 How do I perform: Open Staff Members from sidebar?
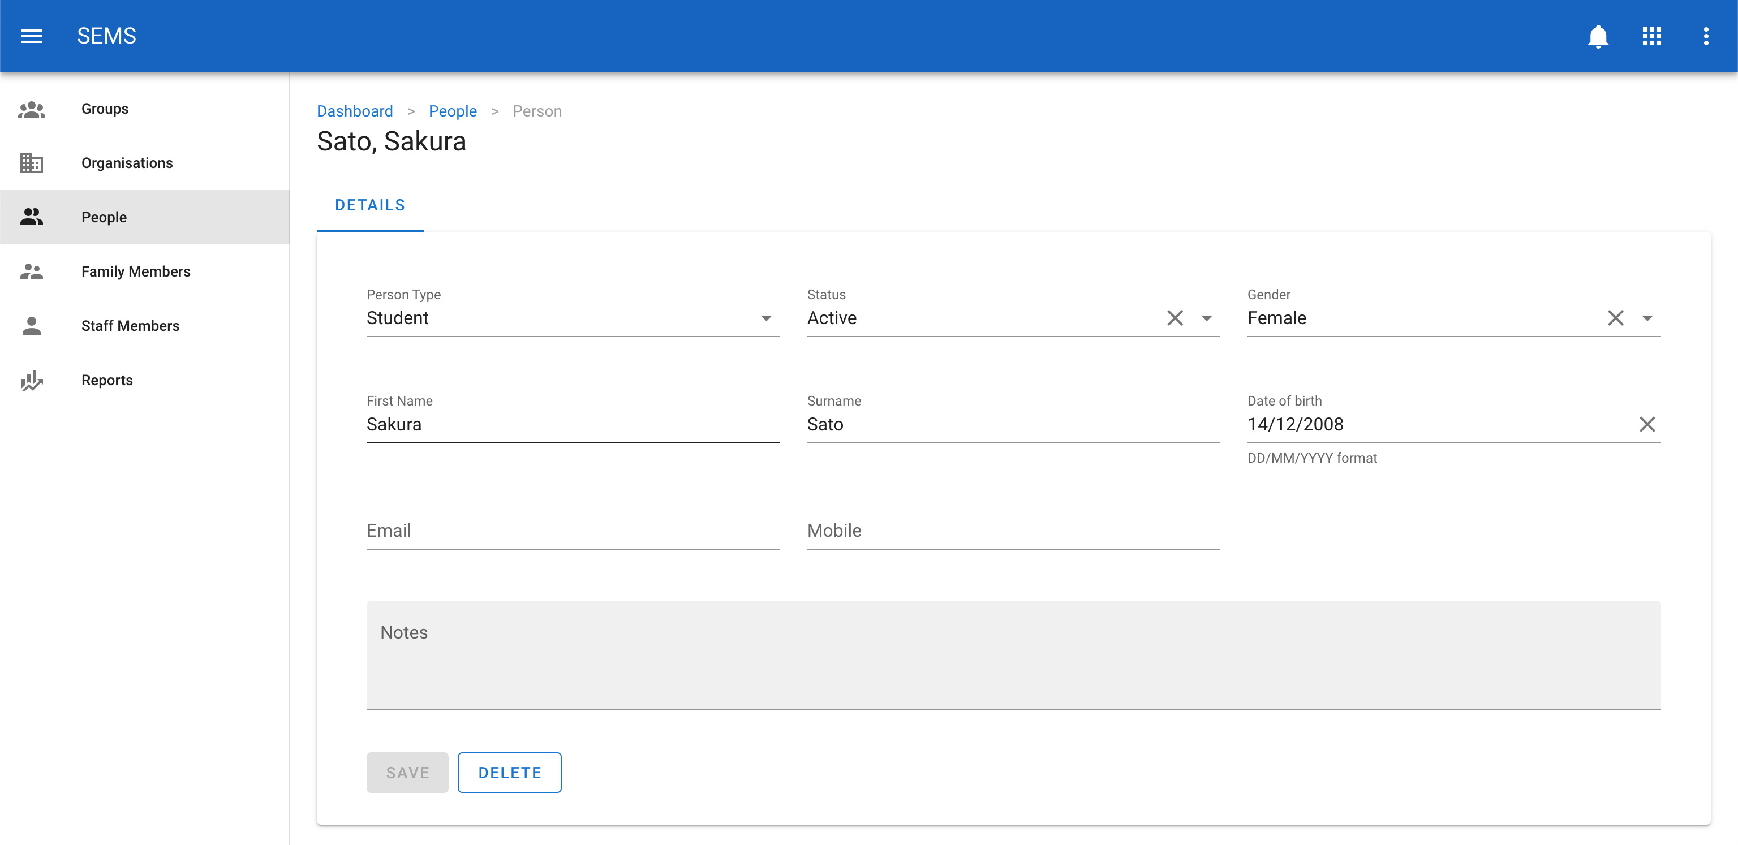click(x=130, y=326)
